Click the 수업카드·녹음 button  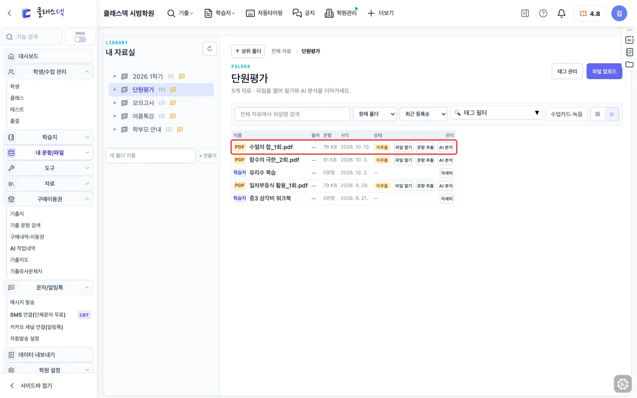(567, 114)
